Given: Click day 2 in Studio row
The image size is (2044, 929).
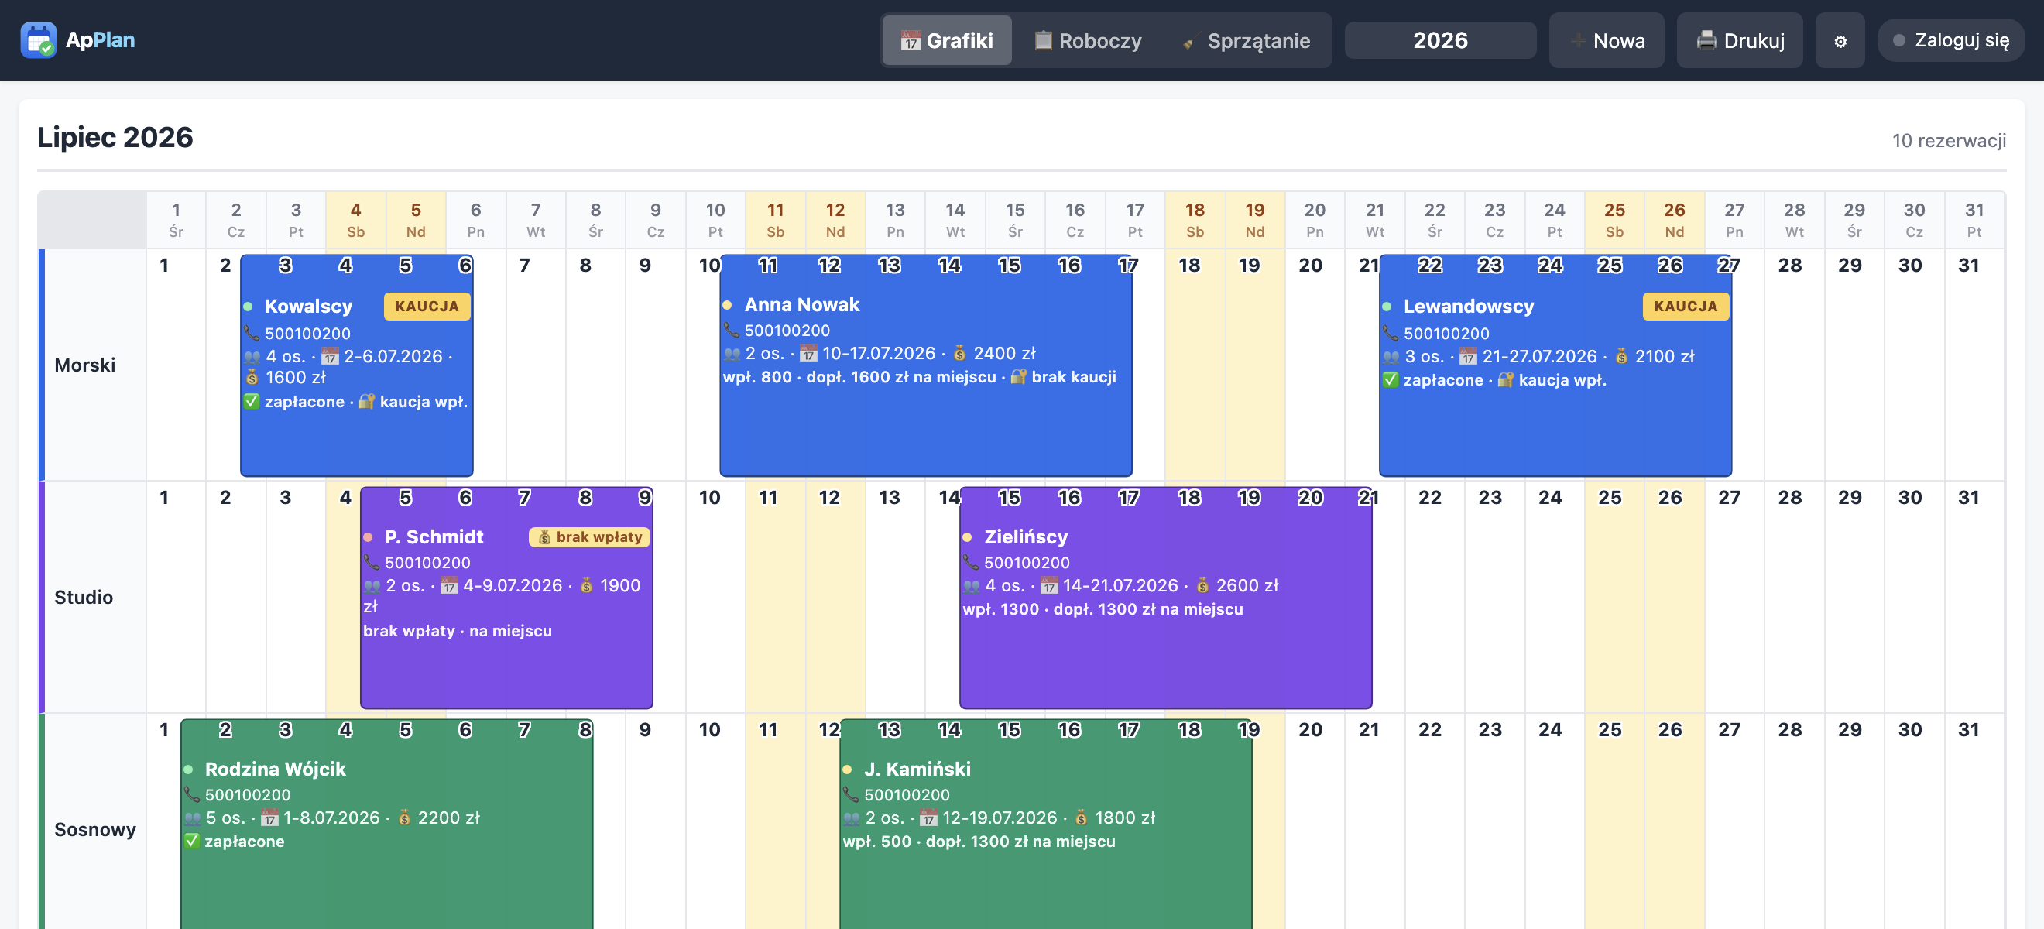Looking at the screenshot, I should point(235,598).
